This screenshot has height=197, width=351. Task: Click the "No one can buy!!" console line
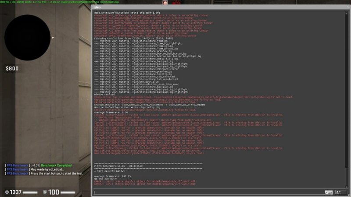click(106, 179)
